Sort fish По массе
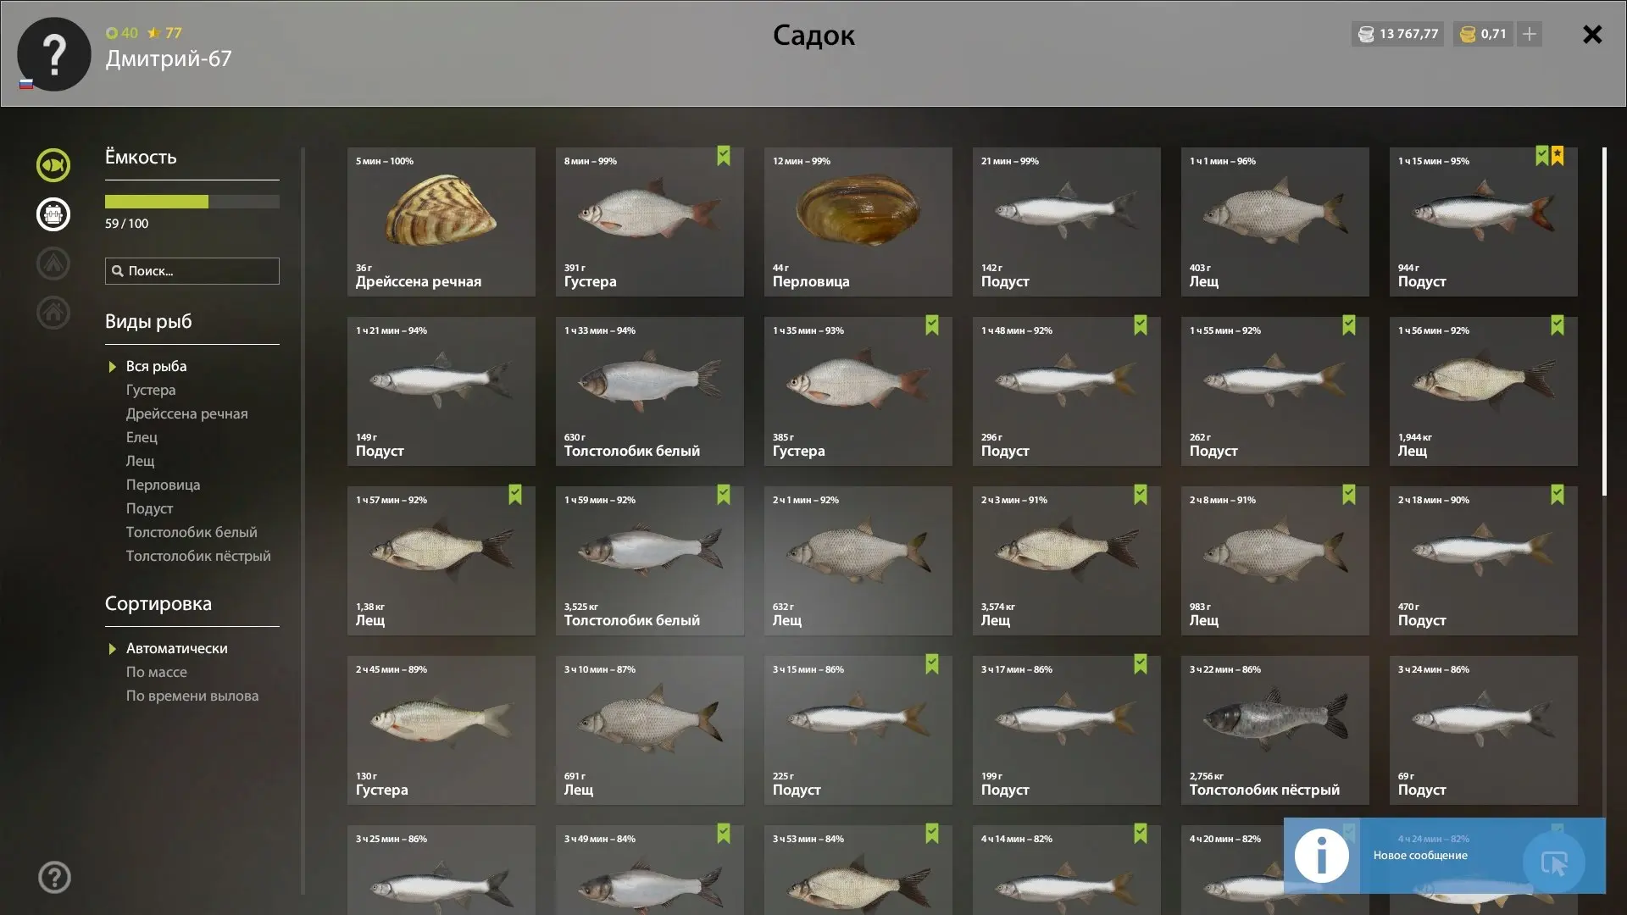The image size is (1627, 915). (x=157, y=672)
